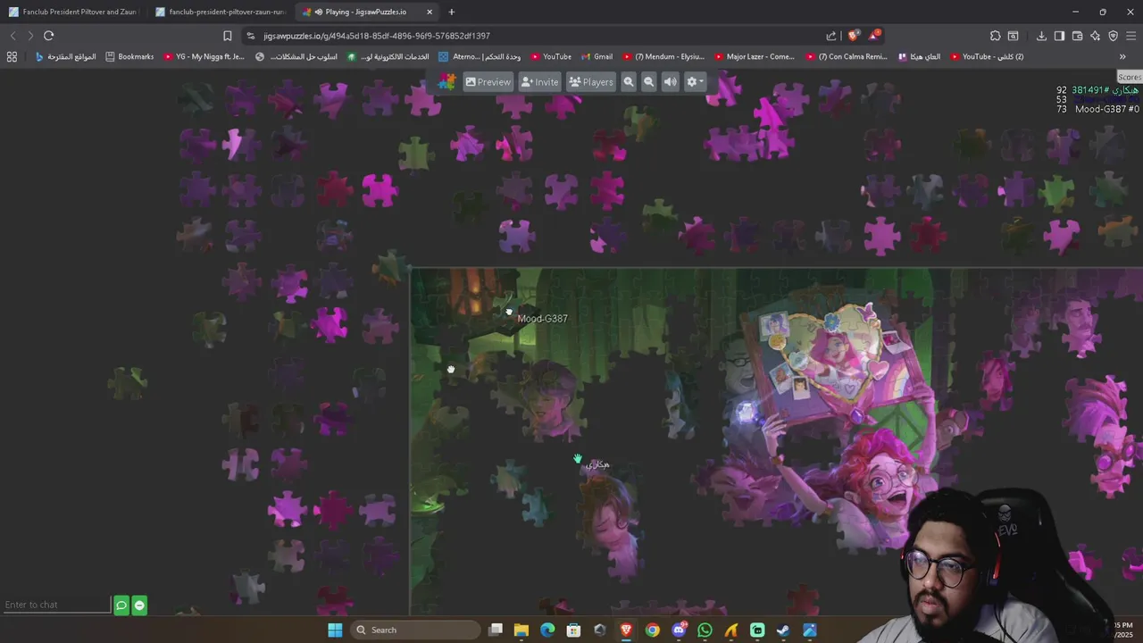Go back to previous page
1143x643 pixels.
coord(13,36)
